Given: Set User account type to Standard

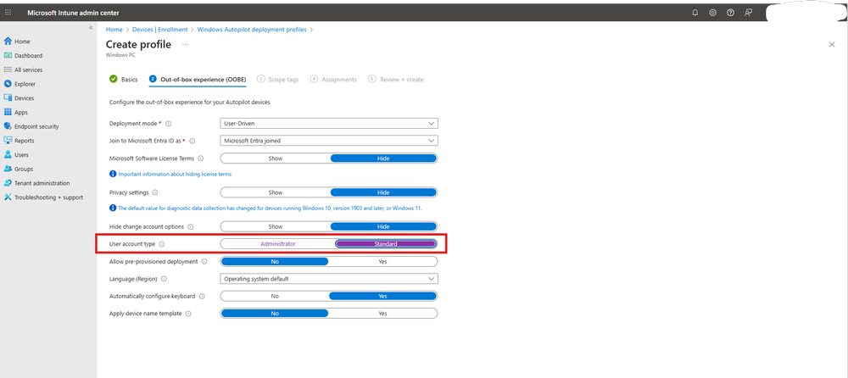Looking at the screenshot, I should (386, 244).
